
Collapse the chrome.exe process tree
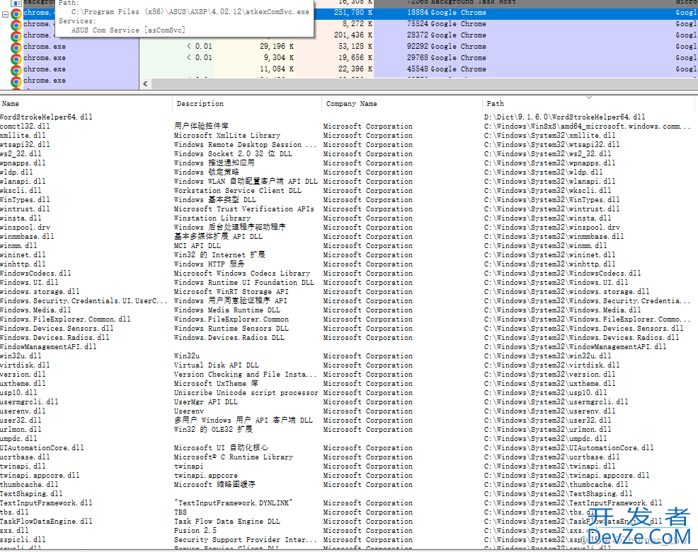click(x=5, y=14)
